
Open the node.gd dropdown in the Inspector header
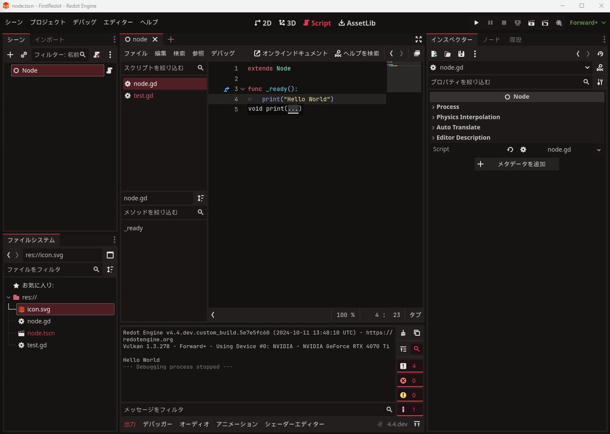[588, 67]
